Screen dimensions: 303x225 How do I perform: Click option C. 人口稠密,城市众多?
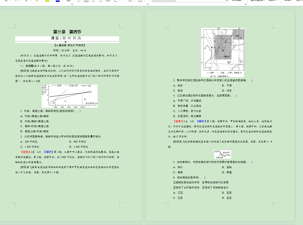point(187,111)
